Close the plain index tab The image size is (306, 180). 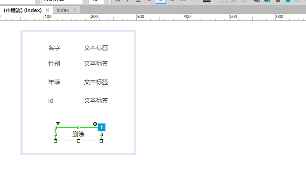coord(75,10)
